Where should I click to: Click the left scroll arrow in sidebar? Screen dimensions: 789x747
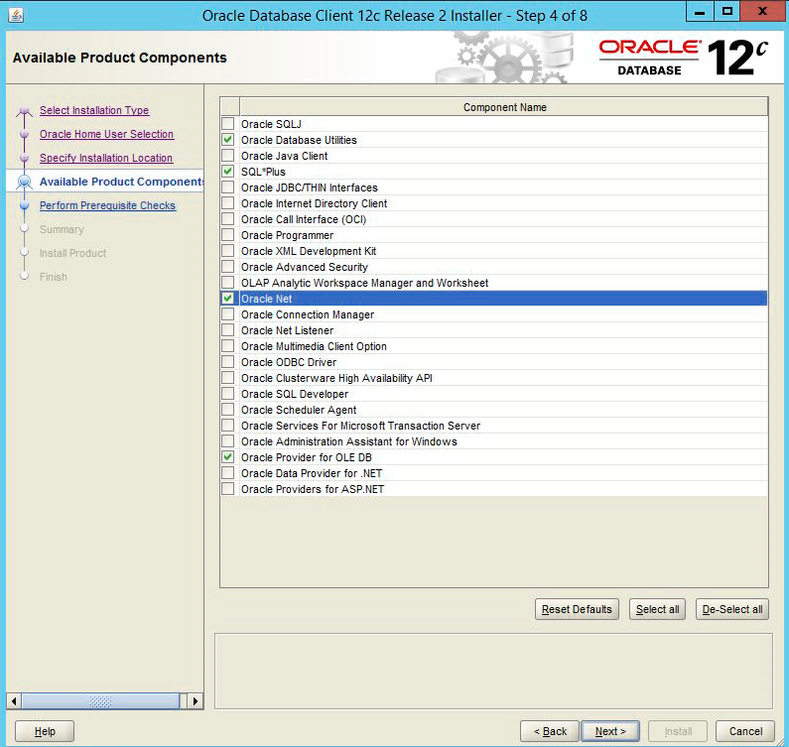13,700
